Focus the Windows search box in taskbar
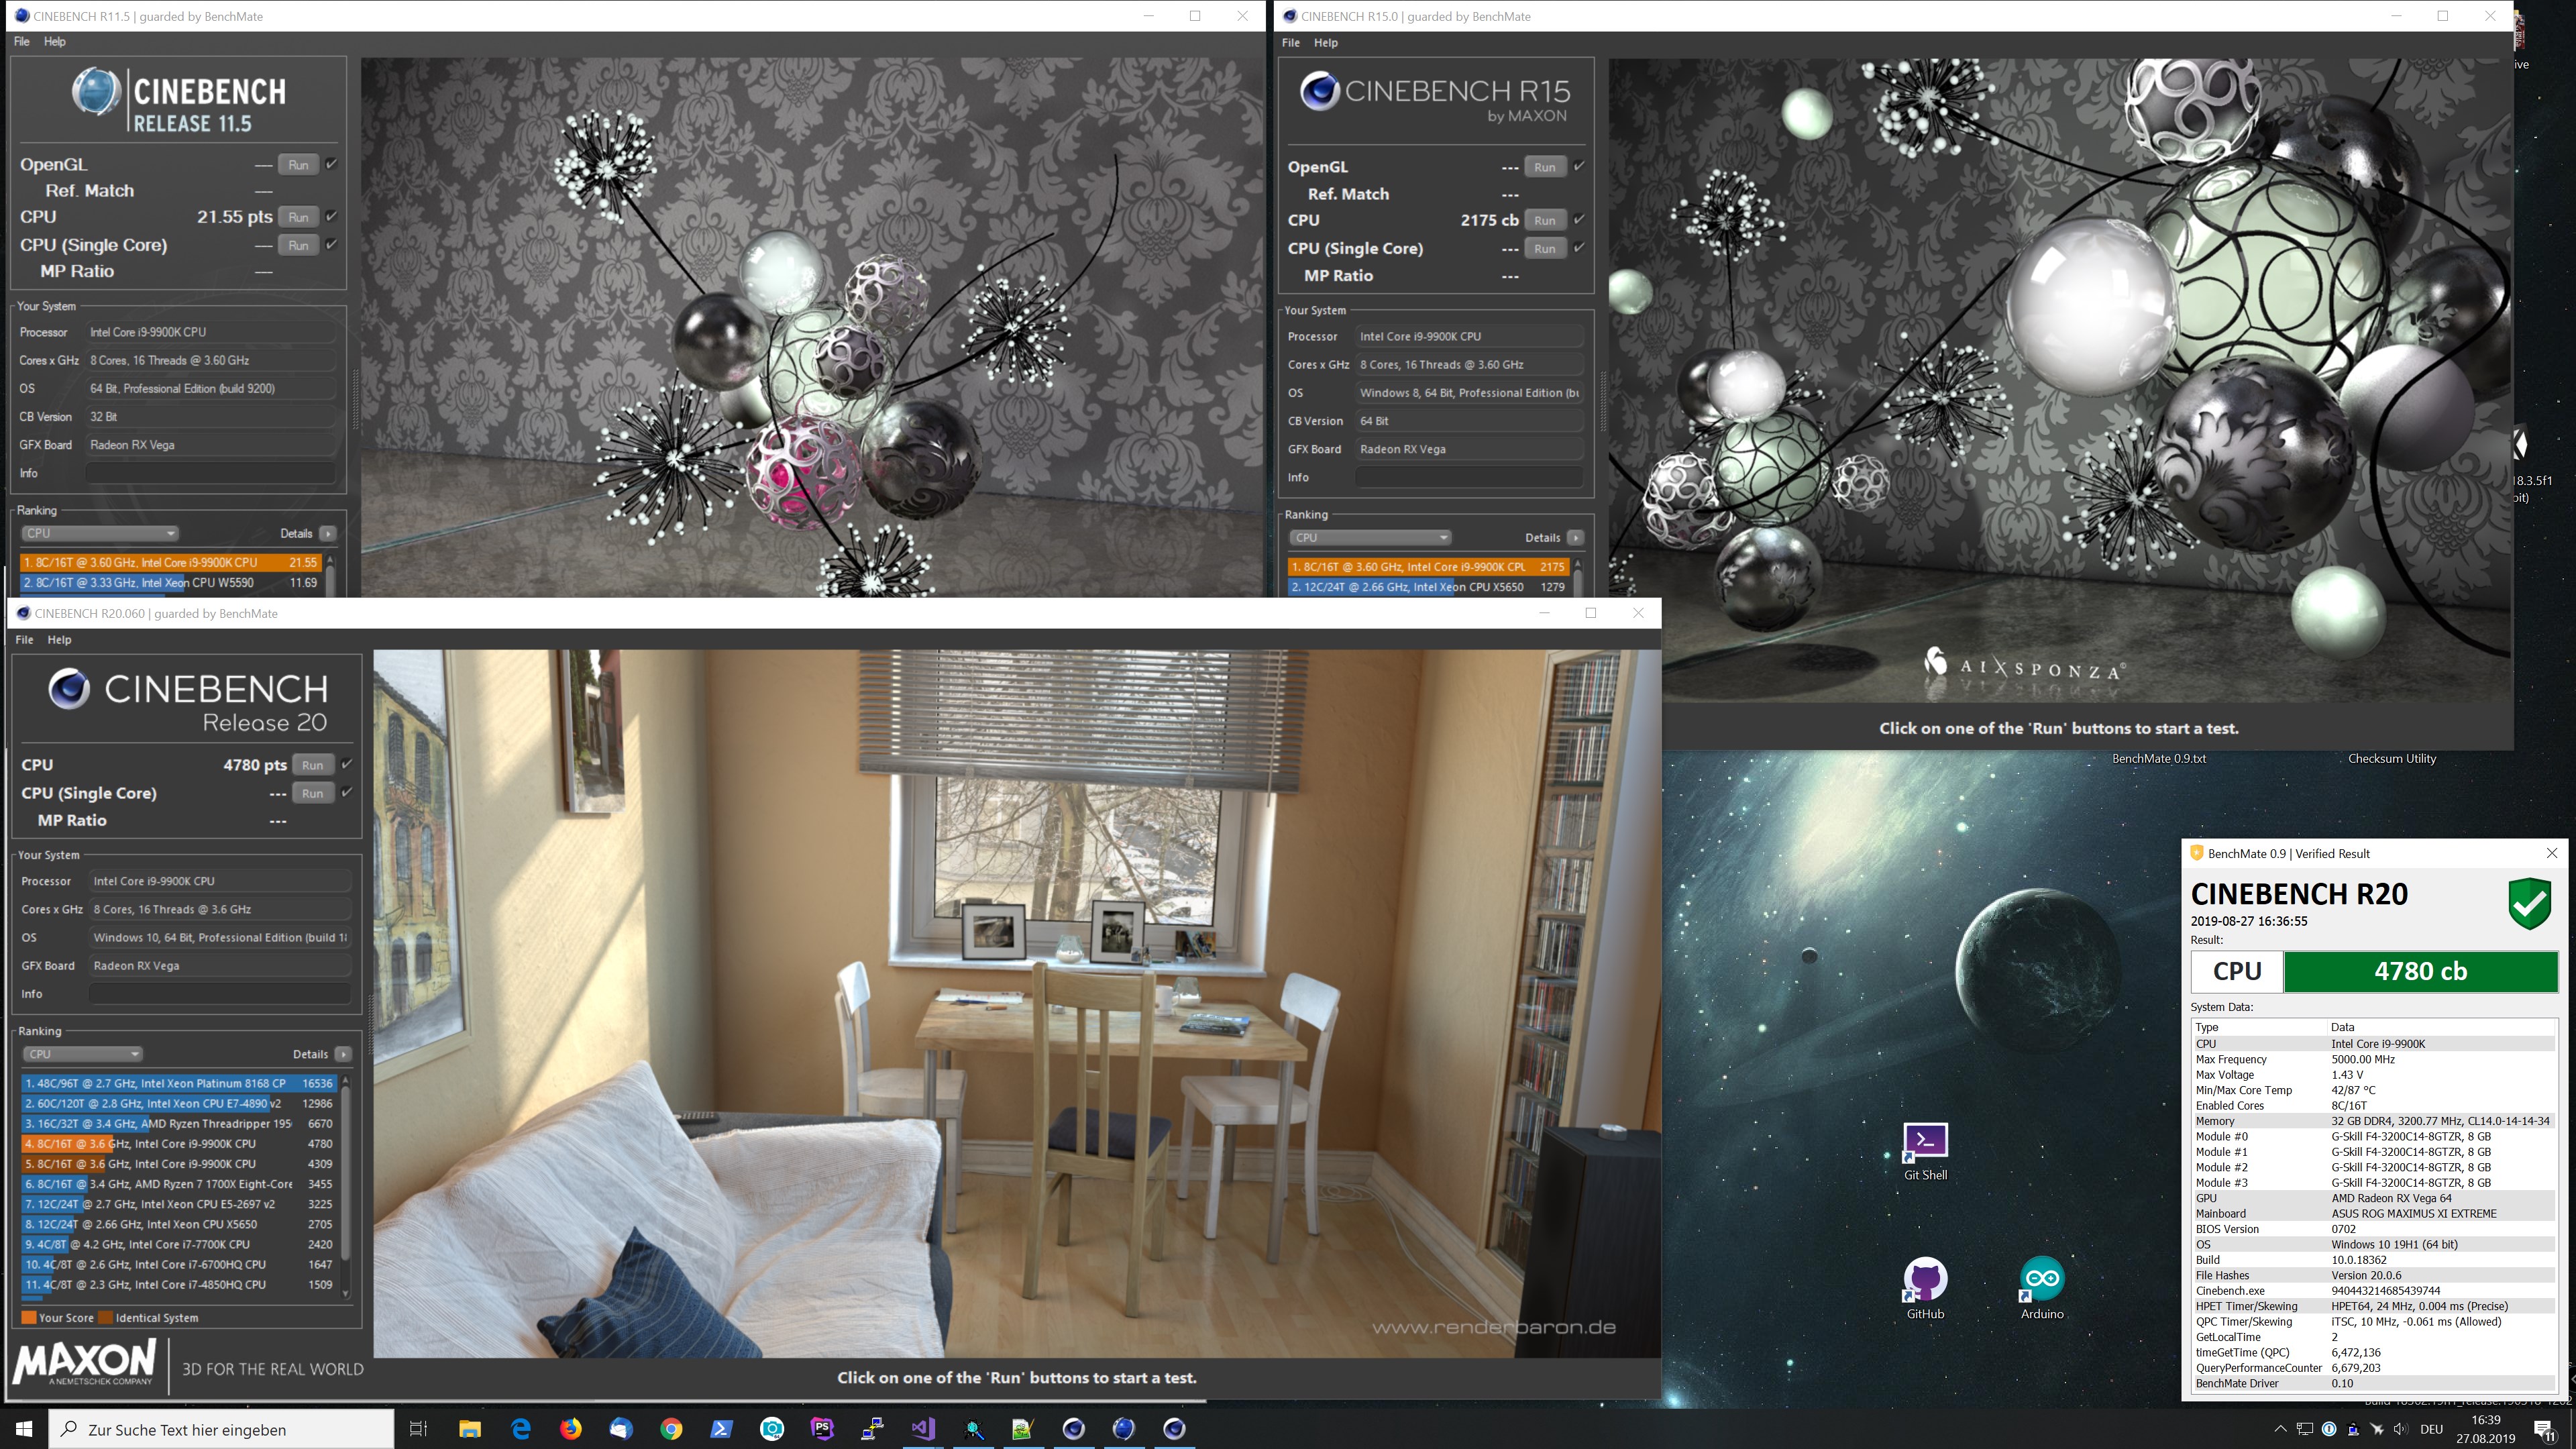2576x1449 pixels. pyautogui.click(x=221, y=1429)
